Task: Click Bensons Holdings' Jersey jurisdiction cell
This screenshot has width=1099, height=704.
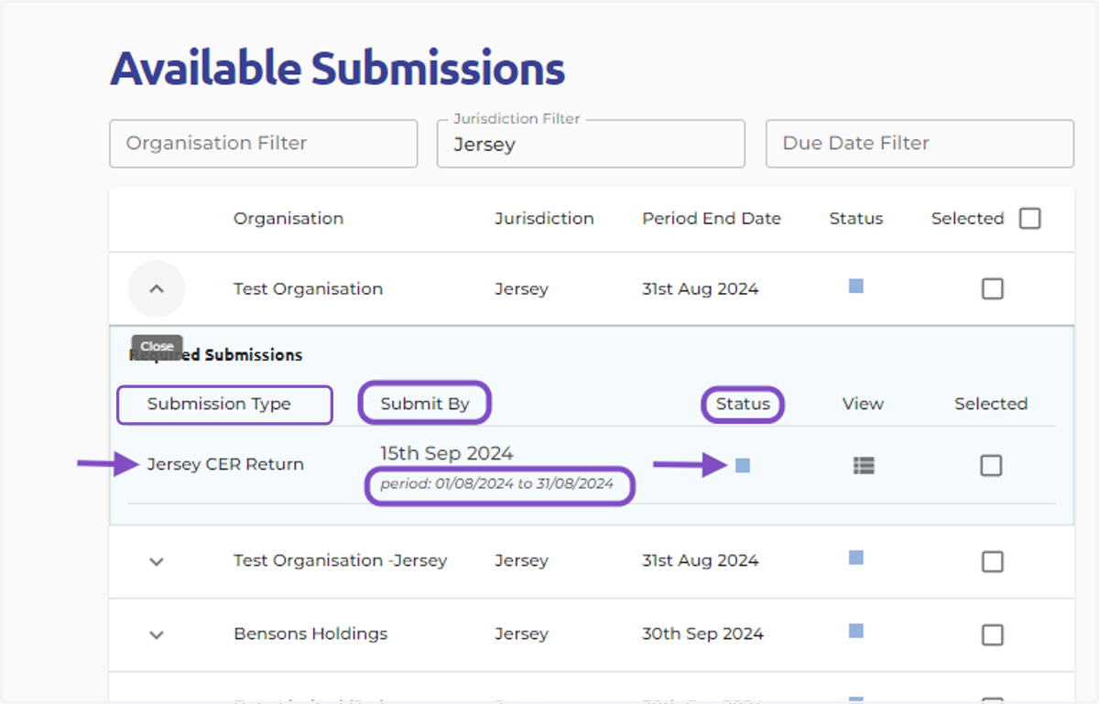Action: 521,634
